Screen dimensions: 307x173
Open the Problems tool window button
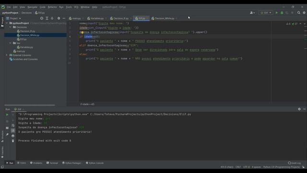click(36, 163)
